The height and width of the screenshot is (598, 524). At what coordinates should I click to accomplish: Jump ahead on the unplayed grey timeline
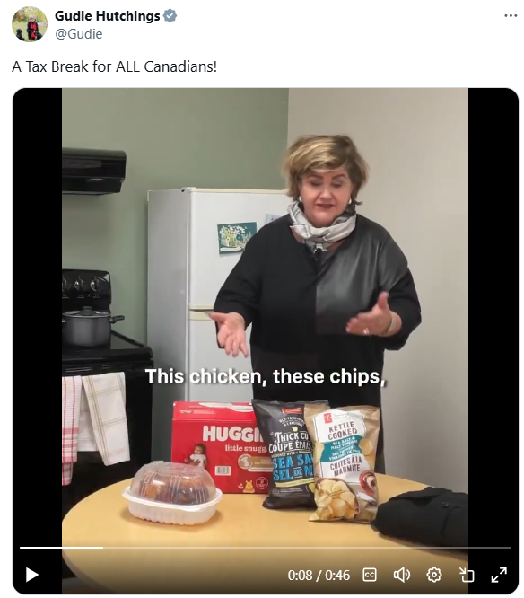point(307,548)
